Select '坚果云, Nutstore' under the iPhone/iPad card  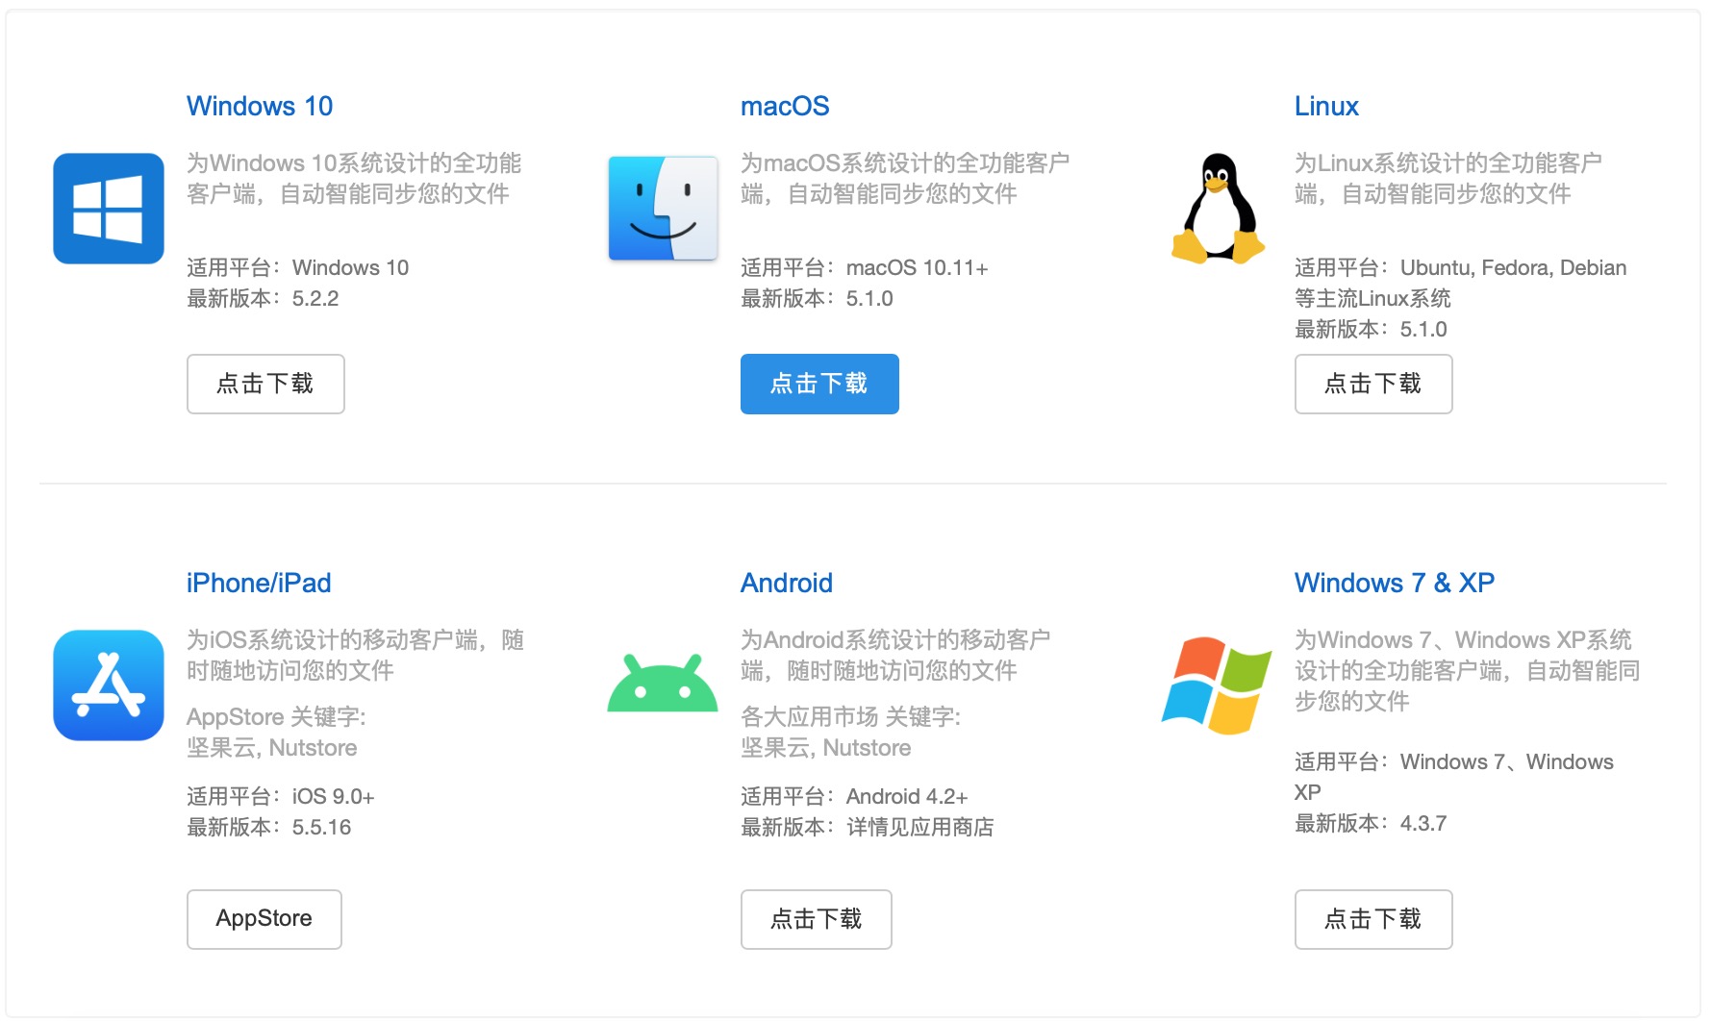coord(272,748)
